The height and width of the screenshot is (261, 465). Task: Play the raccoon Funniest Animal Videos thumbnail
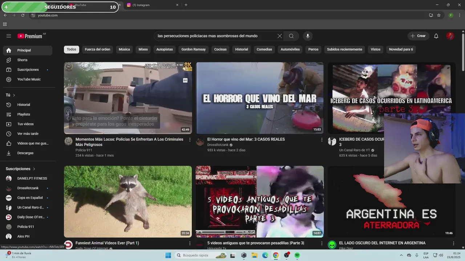(x=128, y=202)
